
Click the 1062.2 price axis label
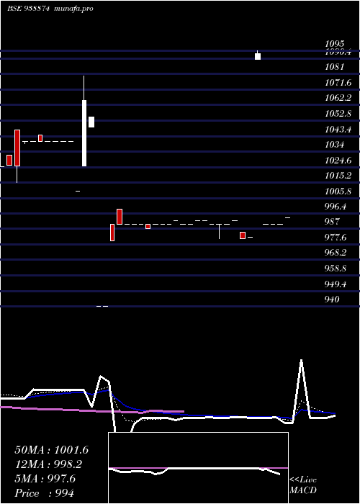point(338,98)
